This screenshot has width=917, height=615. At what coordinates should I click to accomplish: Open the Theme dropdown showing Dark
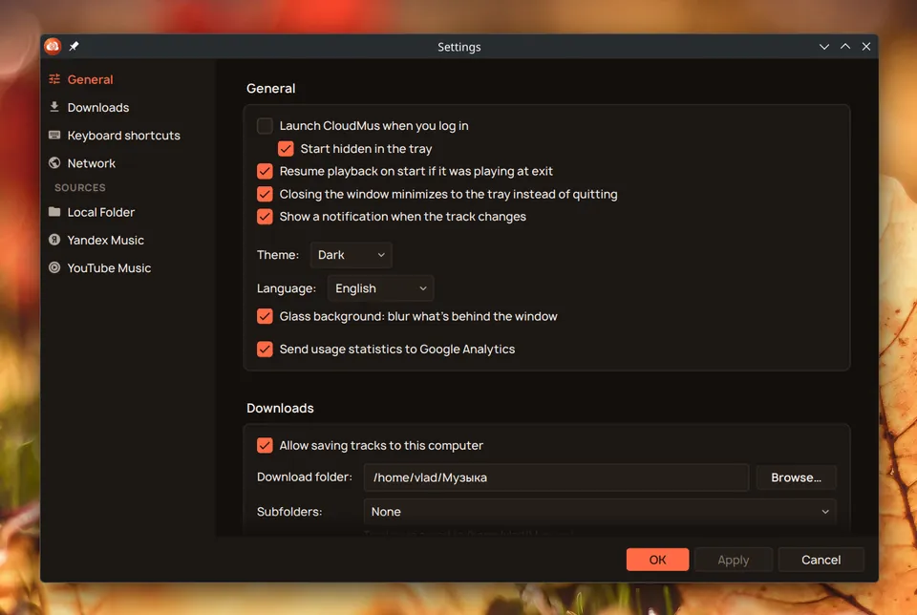351,255
